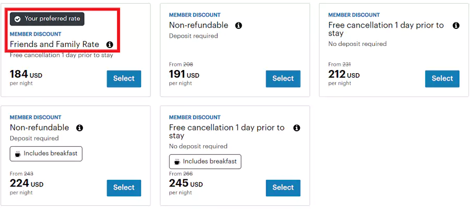Click Includes breakfast tag on 245 USD card
The height and width of the screenshot is (209, 470).
[x=205, y=161]
